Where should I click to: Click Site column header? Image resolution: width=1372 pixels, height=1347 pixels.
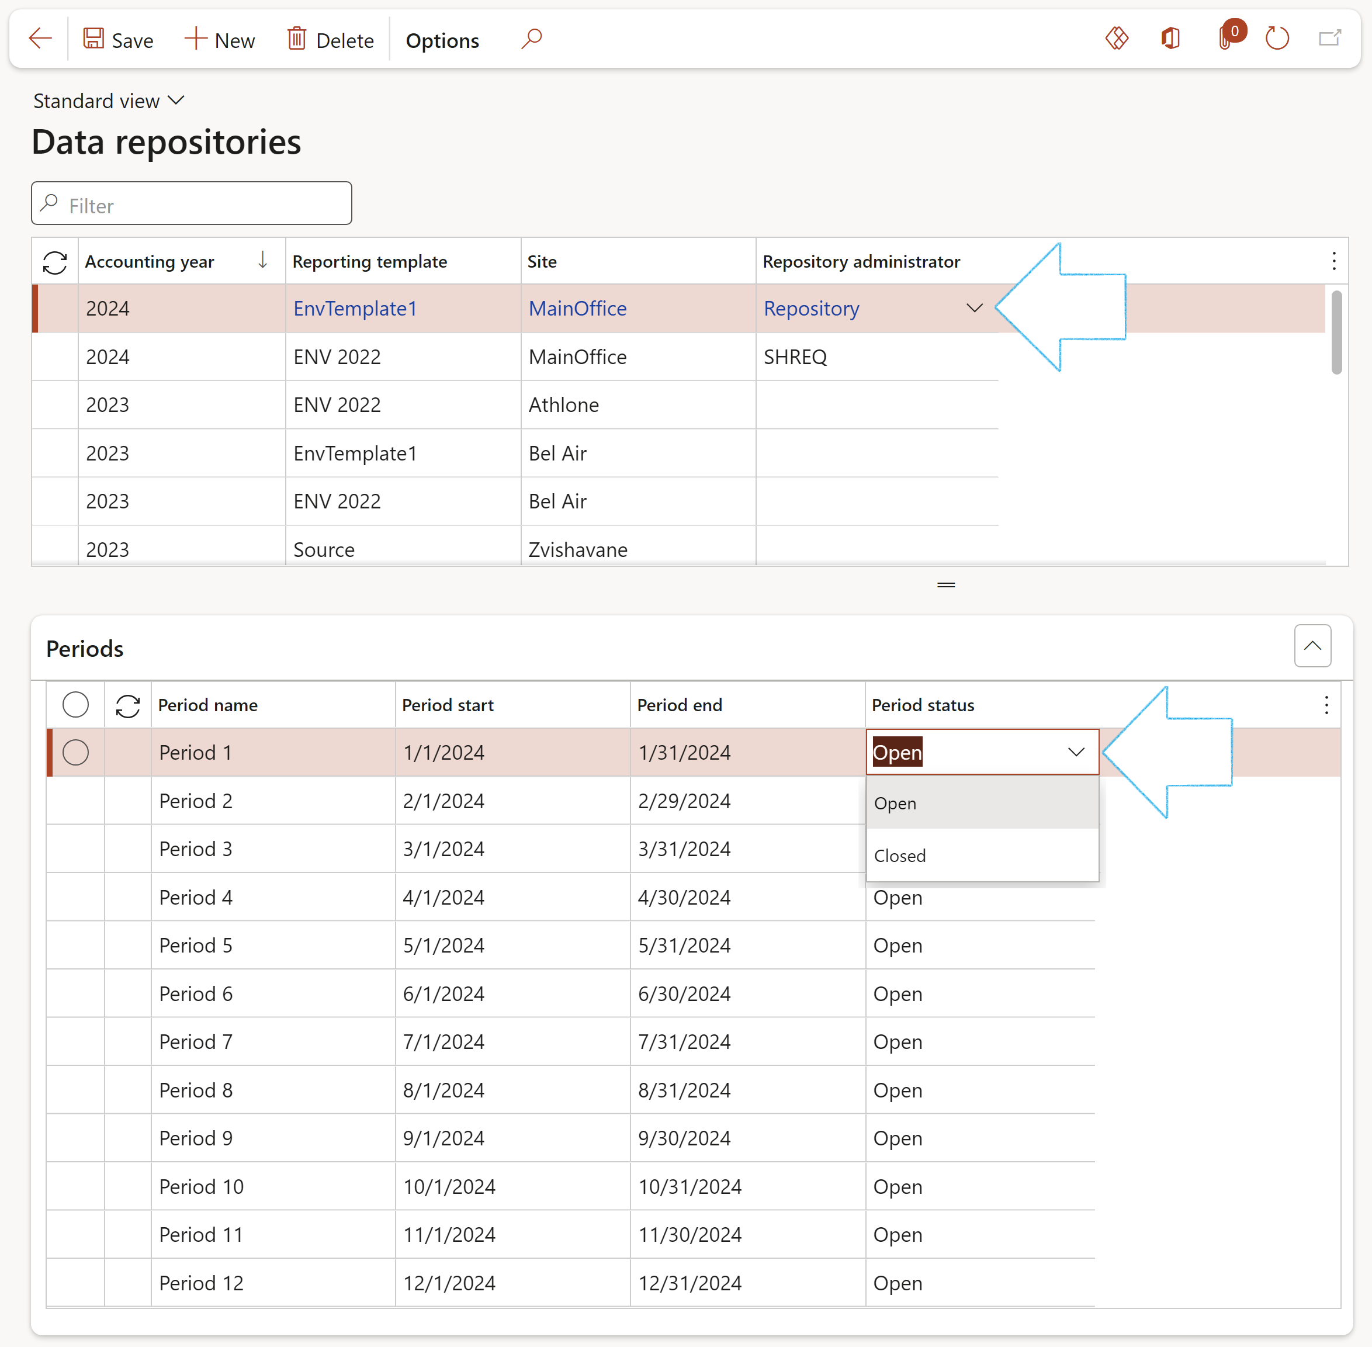tap(638, 261)
